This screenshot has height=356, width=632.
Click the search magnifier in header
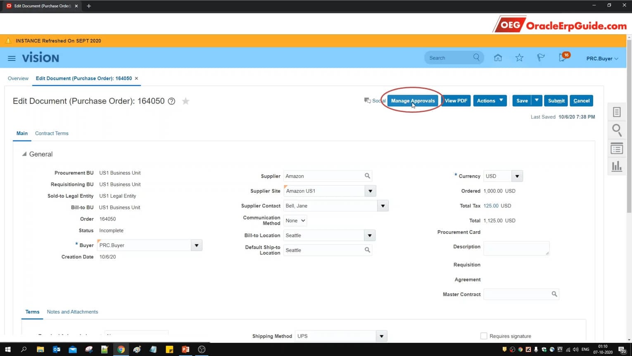tap(476, 57)
